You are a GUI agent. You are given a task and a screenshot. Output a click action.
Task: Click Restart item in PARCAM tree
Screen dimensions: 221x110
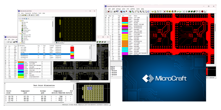coord(25,27)
